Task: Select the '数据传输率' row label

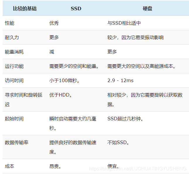Action: (16, 142)
